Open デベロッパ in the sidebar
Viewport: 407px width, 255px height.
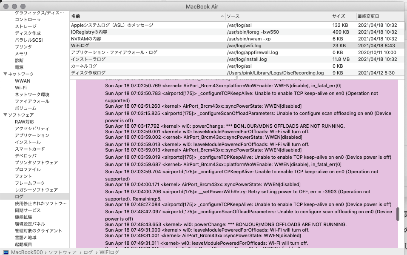26,156
